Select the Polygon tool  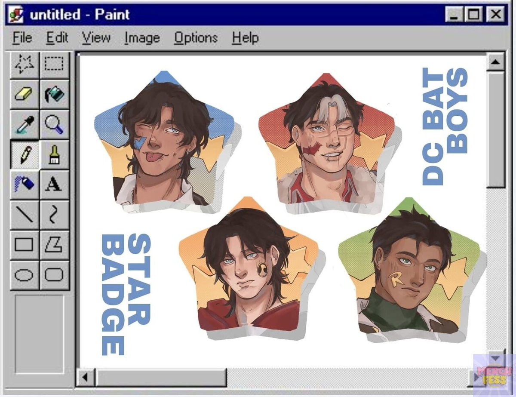[55, 245]
